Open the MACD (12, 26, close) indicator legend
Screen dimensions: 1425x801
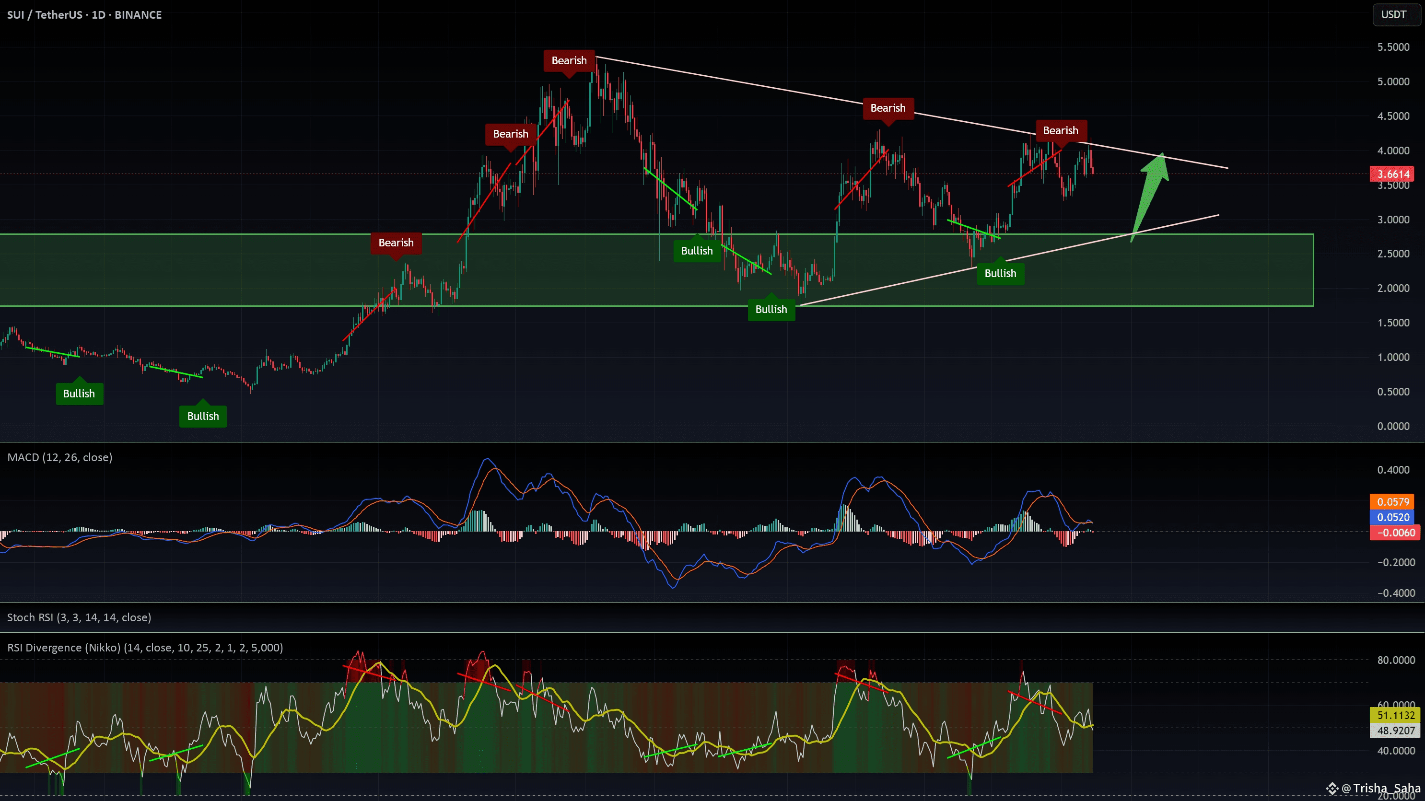60,457
